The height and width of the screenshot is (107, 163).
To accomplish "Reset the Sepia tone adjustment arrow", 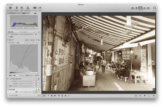I will 36,89.
